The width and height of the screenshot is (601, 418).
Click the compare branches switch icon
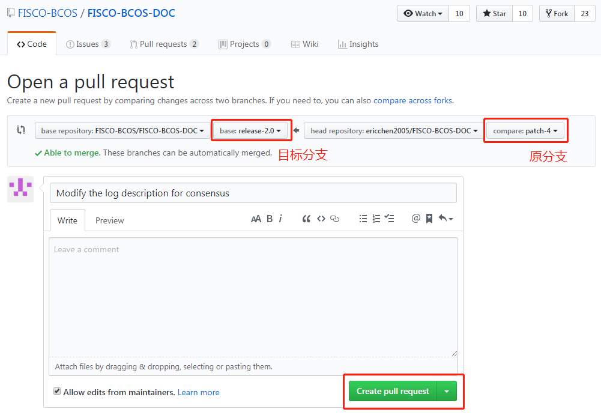point(21,130)
